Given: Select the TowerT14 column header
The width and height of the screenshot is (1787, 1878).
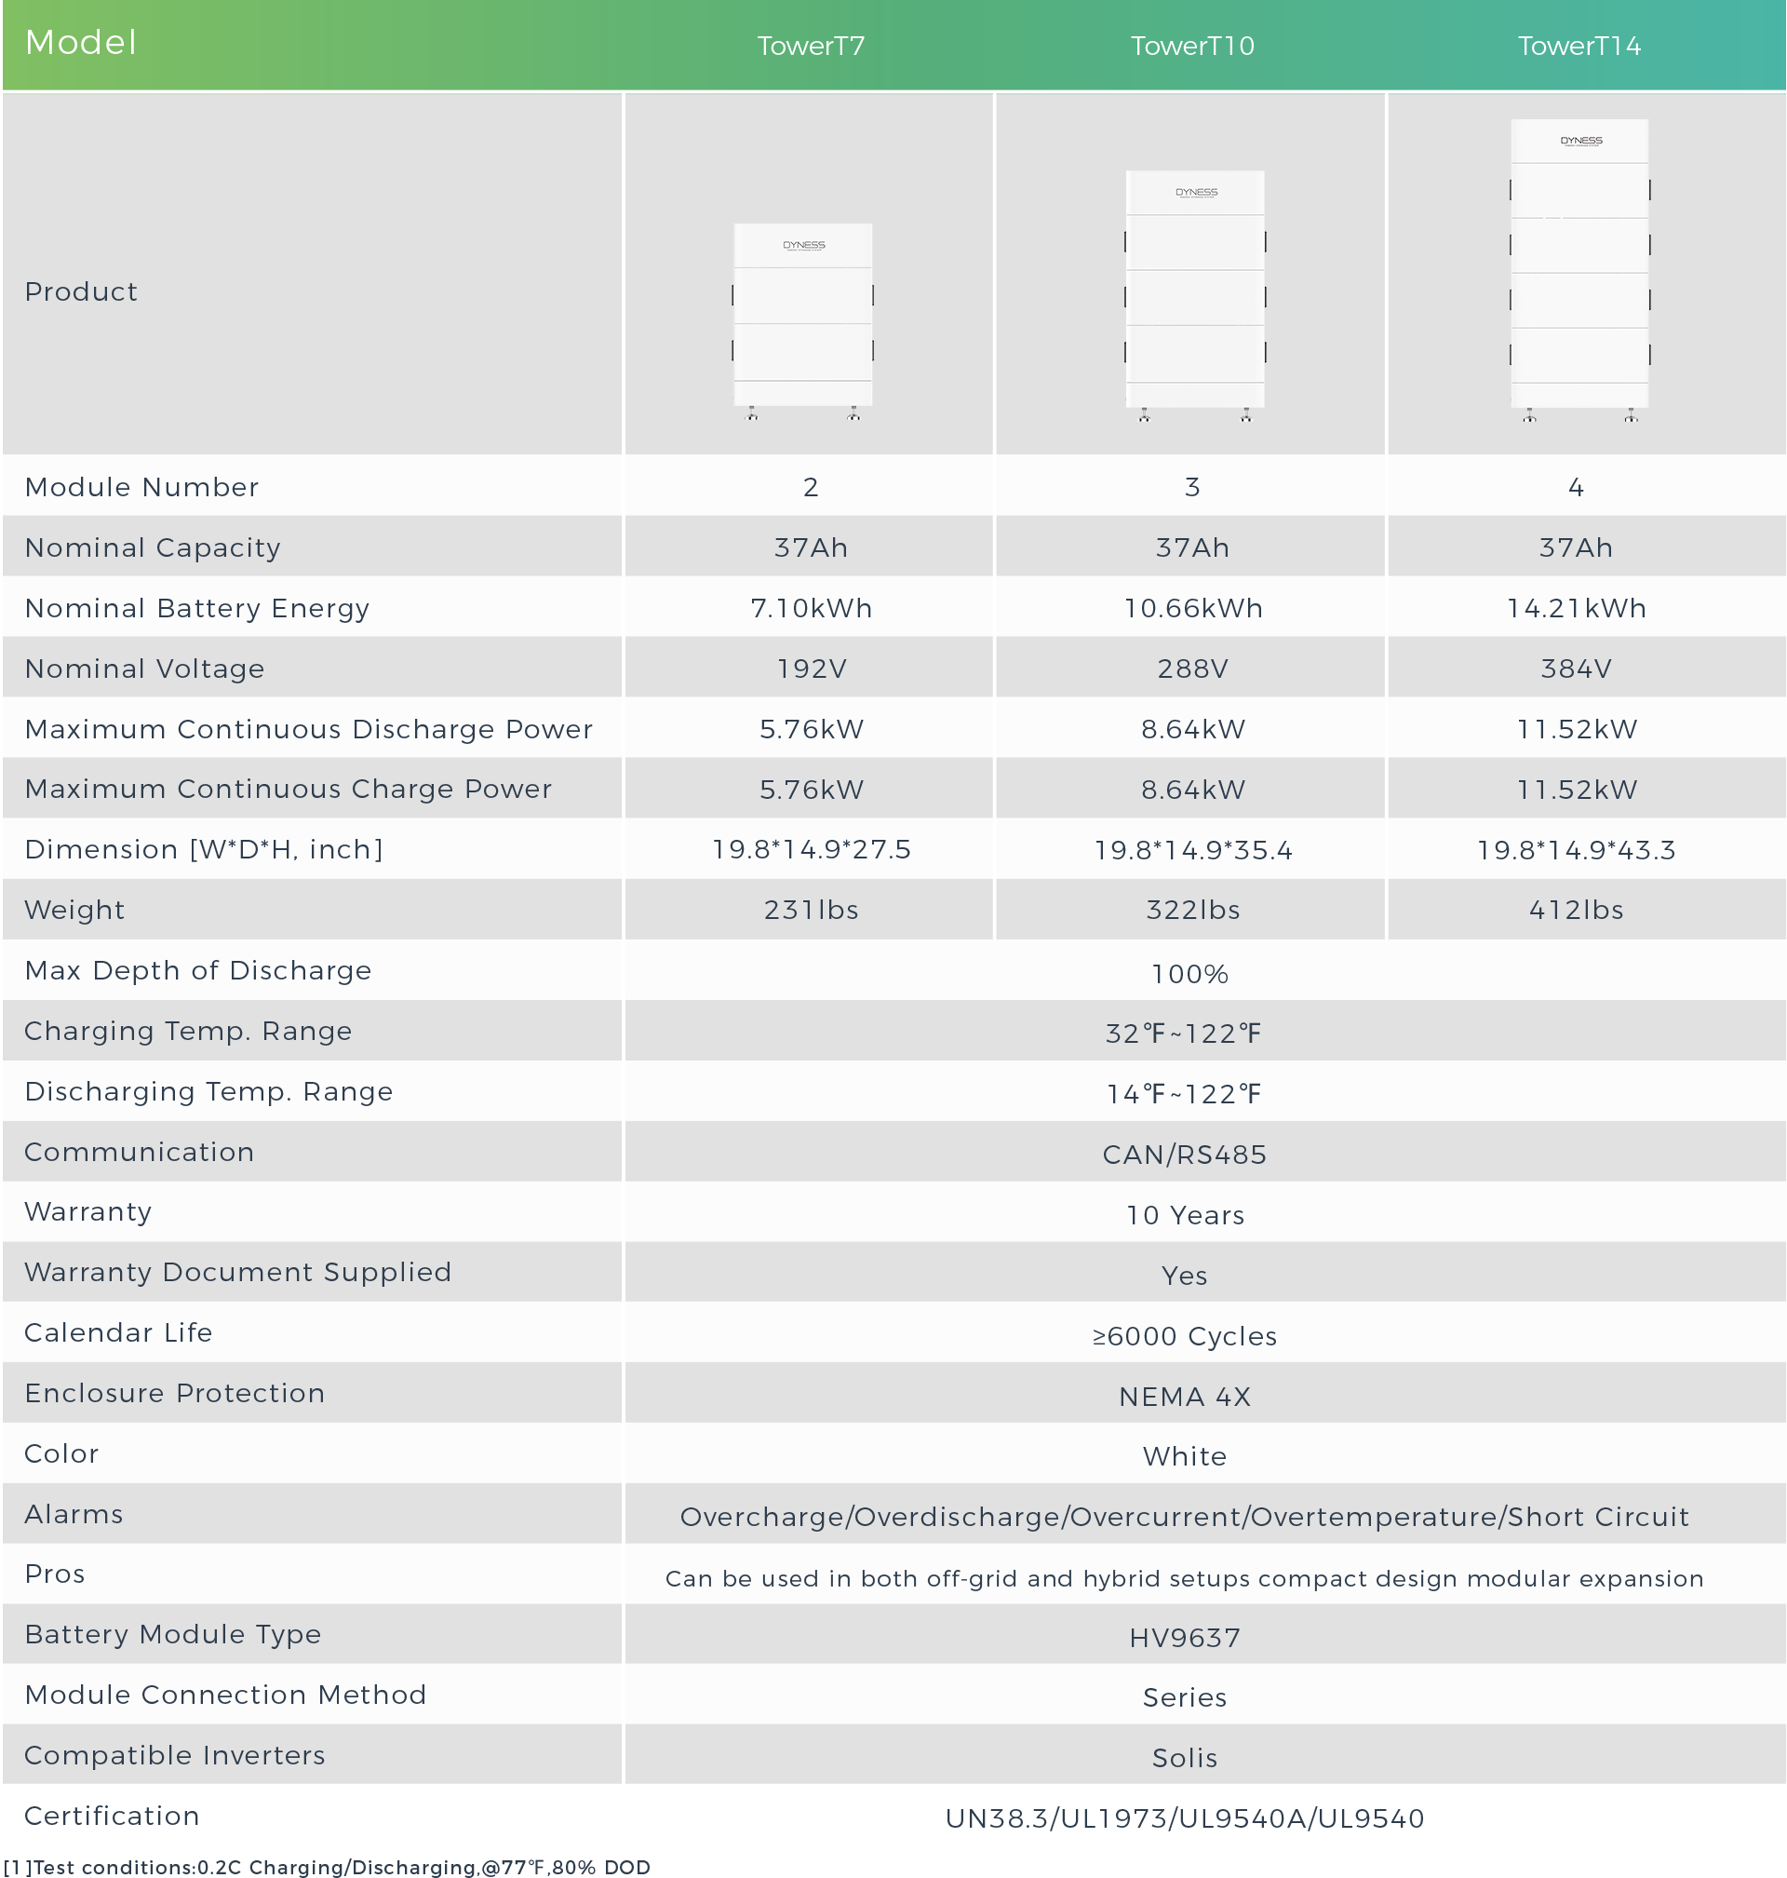Looking at the screenshot, I should tap(1579, 46).
